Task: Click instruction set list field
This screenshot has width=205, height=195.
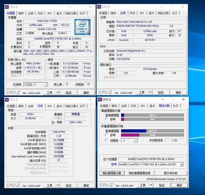Action: (x=58, y=52)
